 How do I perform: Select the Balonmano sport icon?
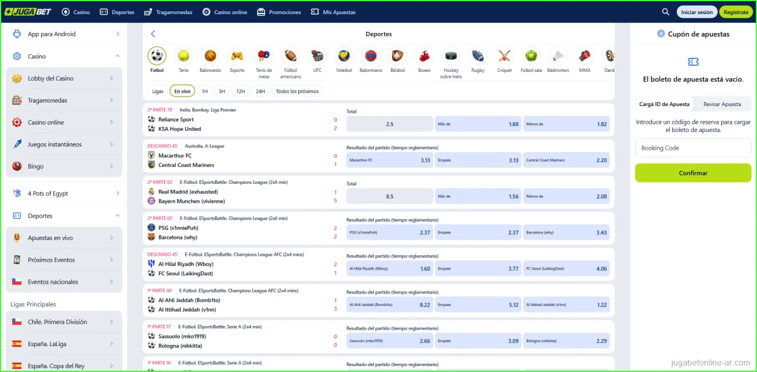point(371,56)
